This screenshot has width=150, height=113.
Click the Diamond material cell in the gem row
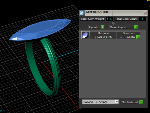[128, 33]
